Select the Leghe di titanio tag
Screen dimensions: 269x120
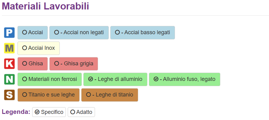coord(110,95)
